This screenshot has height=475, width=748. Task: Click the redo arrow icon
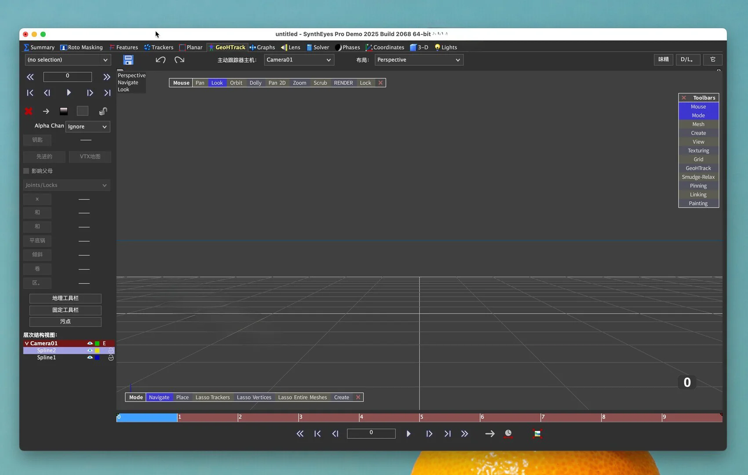point(179,60)
